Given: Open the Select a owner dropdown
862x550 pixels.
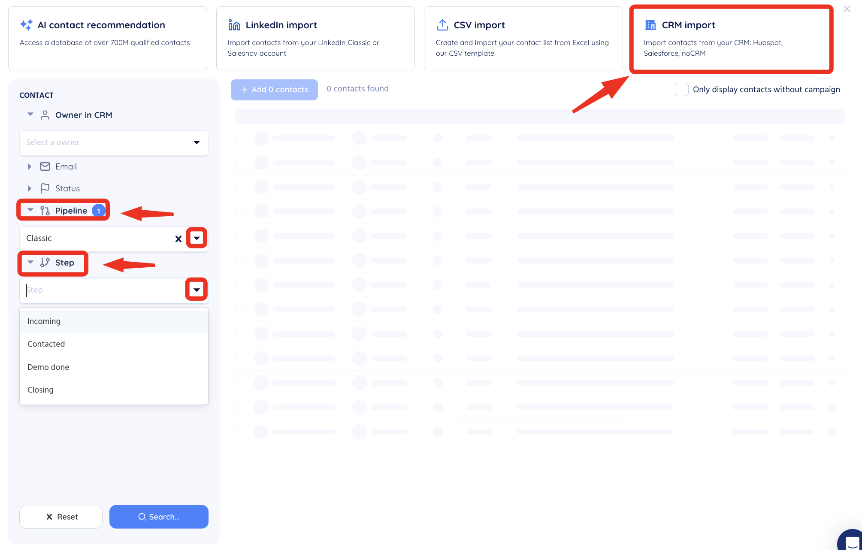Looking at the screenshot, I should pyautogui.click(x=114, y=142).
